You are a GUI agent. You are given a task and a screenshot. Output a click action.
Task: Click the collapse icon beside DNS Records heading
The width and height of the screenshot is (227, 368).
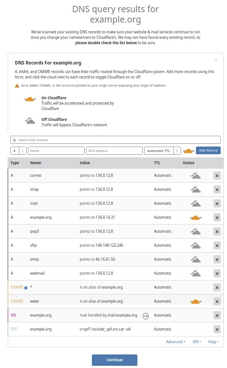click(x=216, y=60)
